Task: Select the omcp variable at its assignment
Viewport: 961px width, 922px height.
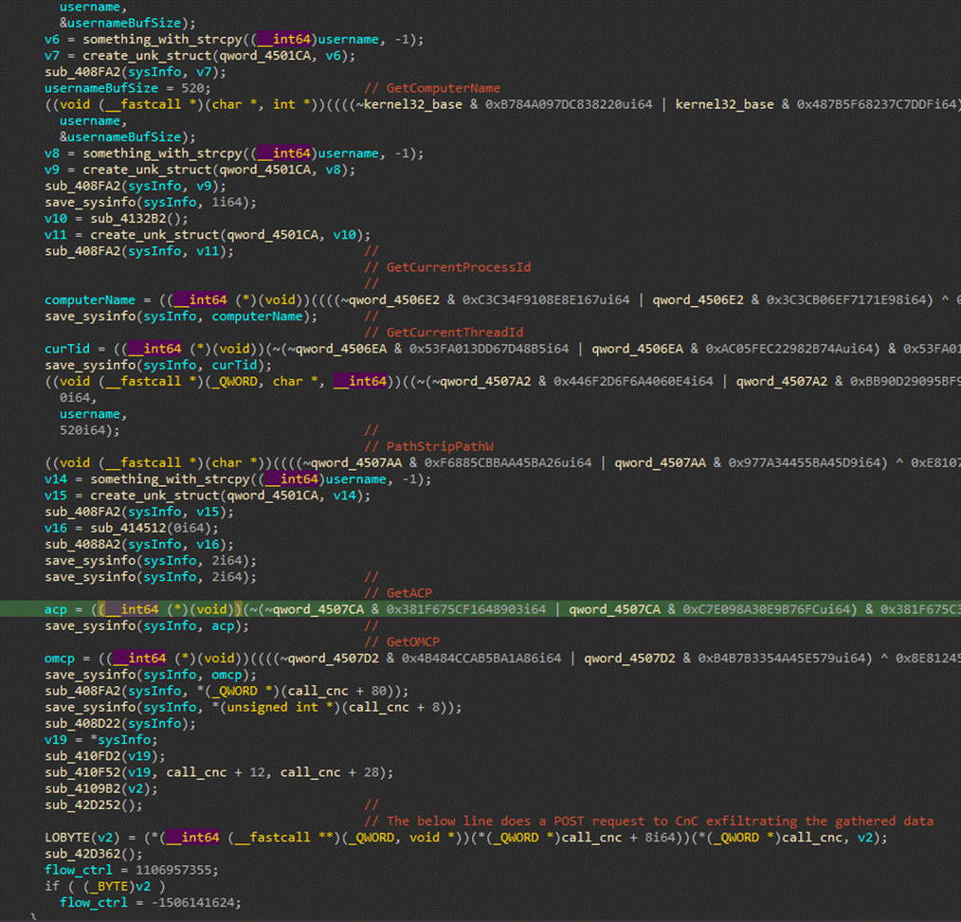Action: tap(60, 659)
